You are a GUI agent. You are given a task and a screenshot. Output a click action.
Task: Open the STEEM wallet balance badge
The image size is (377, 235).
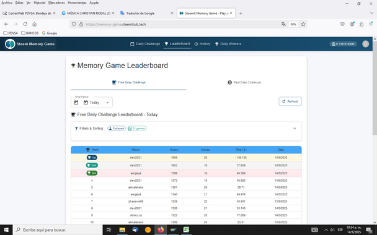click(x=343, y=44)
